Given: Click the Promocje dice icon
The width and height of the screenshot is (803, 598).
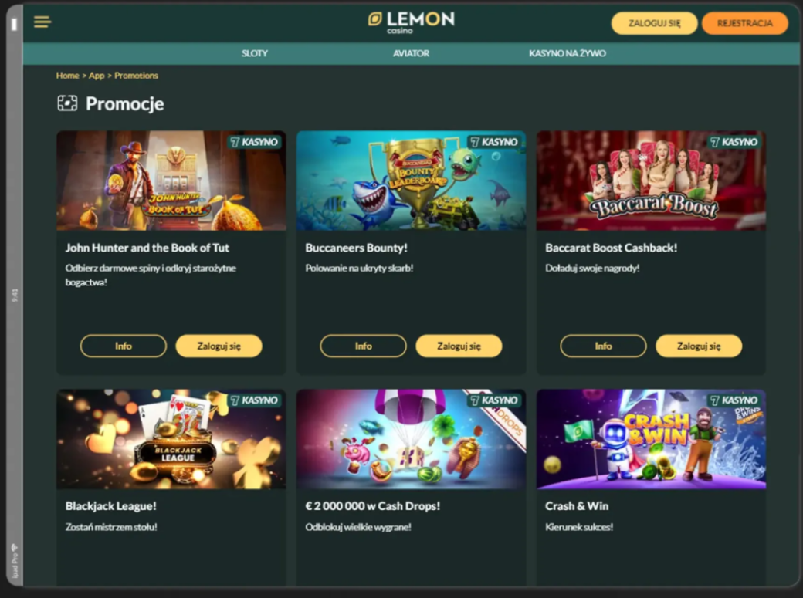Looking at the screenshot, I should click(x=68, y=103).
